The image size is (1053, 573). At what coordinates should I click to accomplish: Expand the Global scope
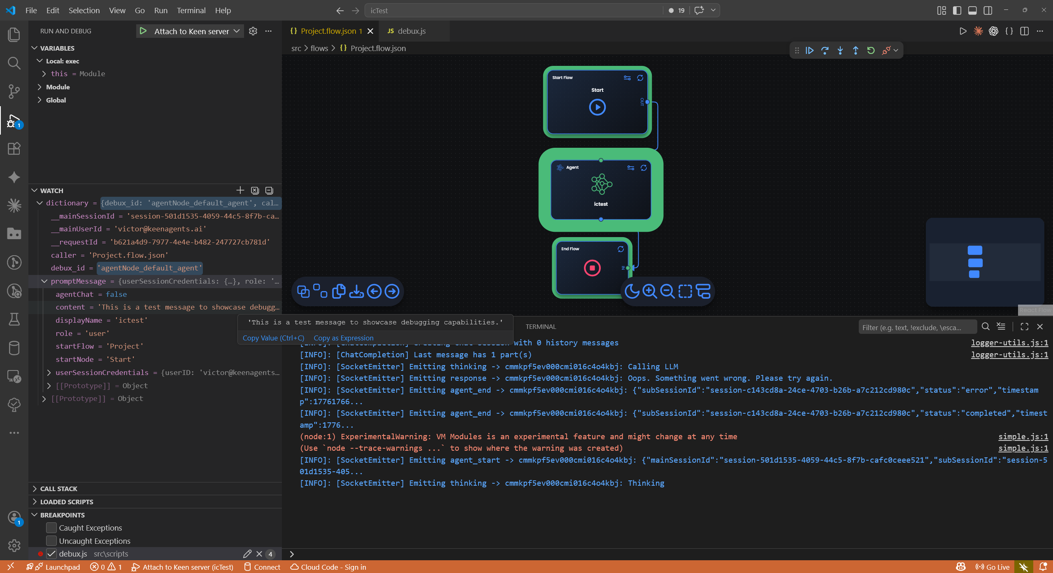[x=40, y=100]
